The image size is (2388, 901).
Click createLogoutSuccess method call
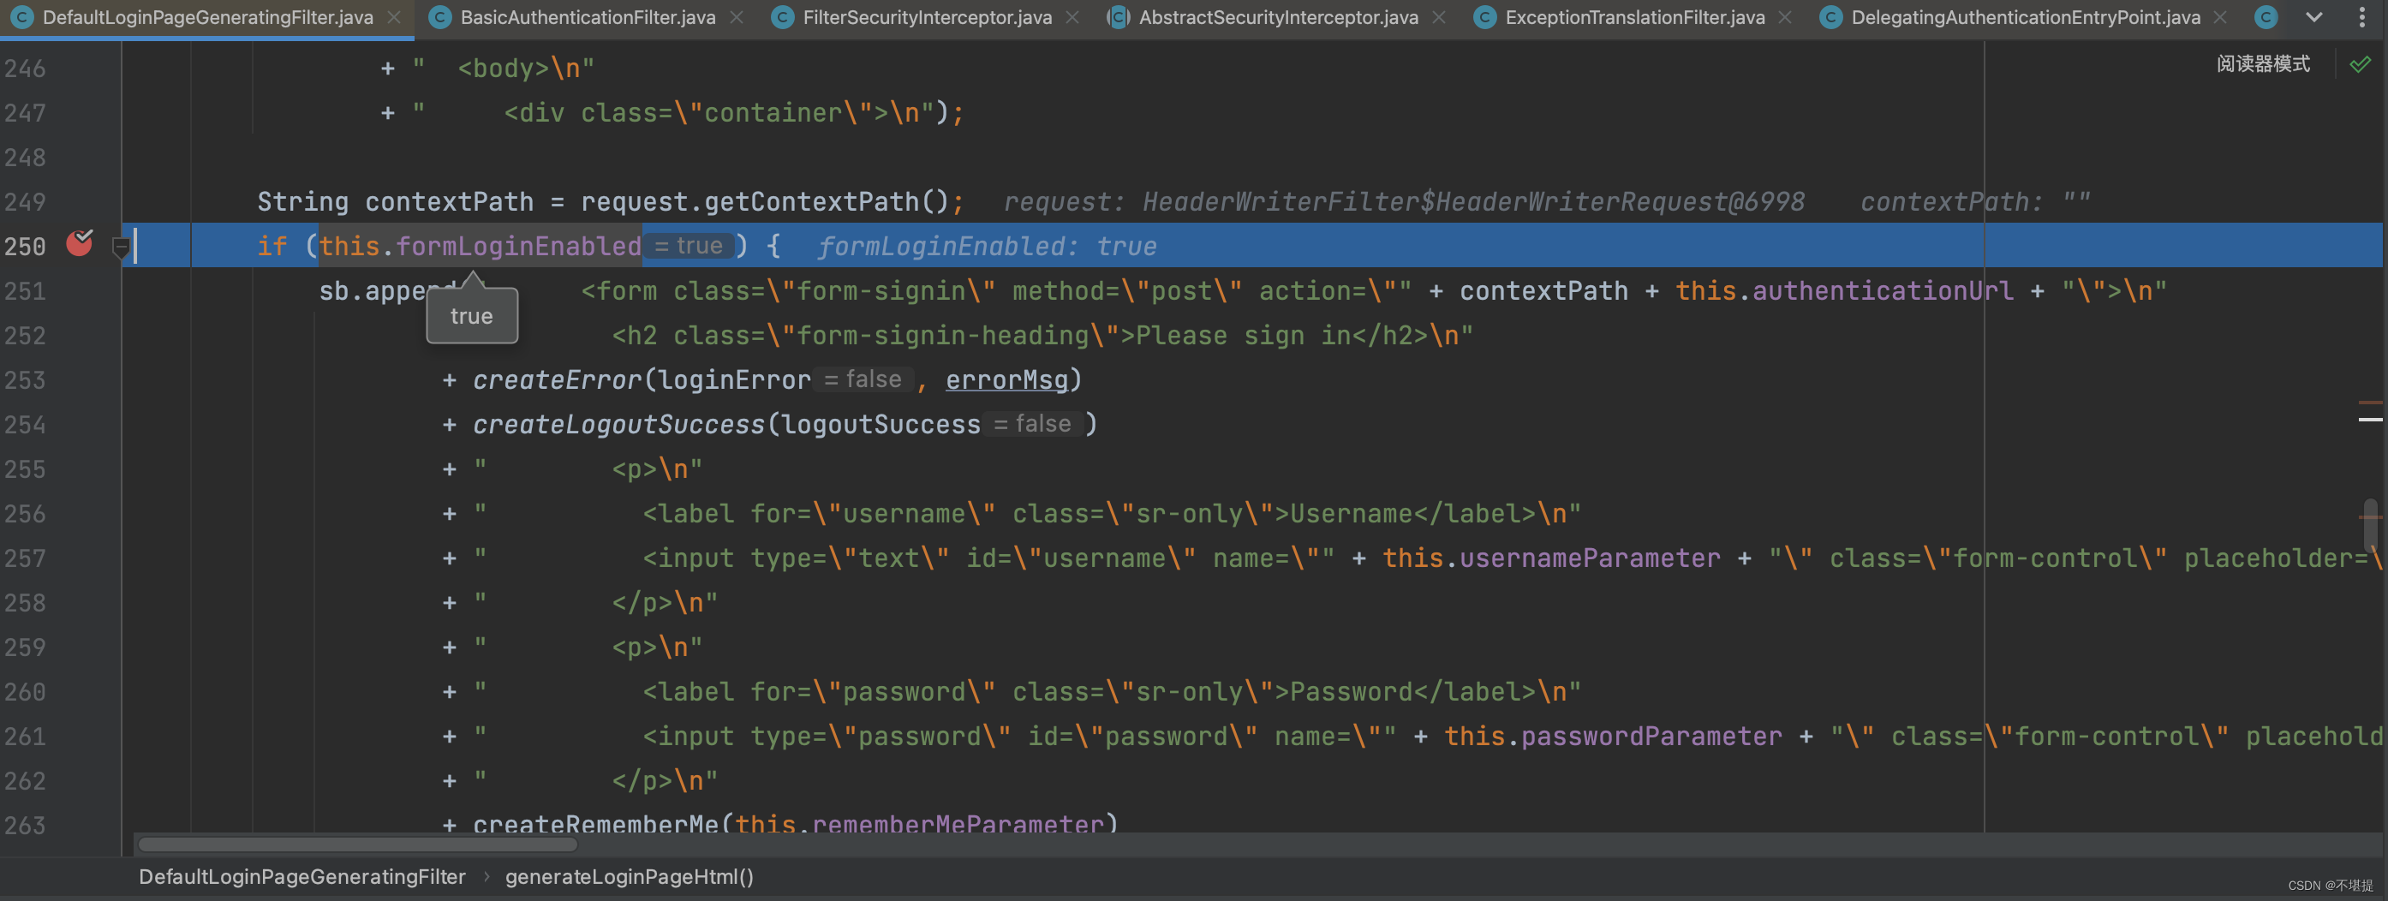[618, 425]
